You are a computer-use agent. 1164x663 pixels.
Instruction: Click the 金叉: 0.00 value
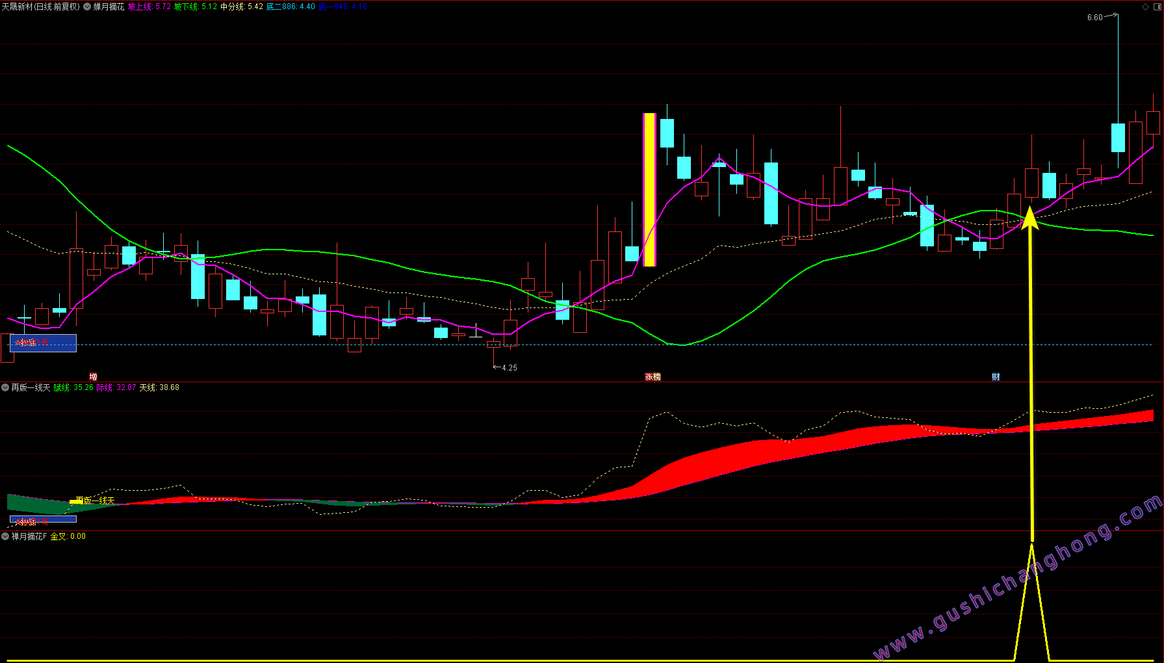68,536
